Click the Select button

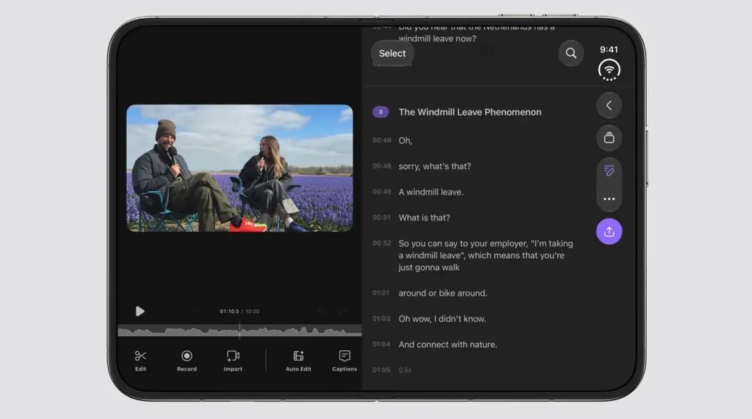[x=392, y=53]
